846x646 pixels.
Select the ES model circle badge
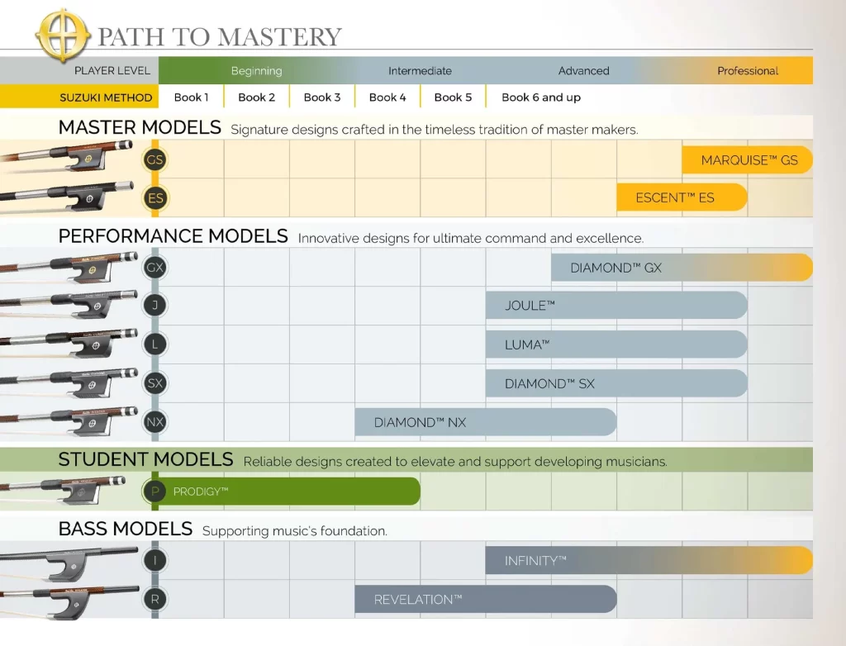click(154, 198)
